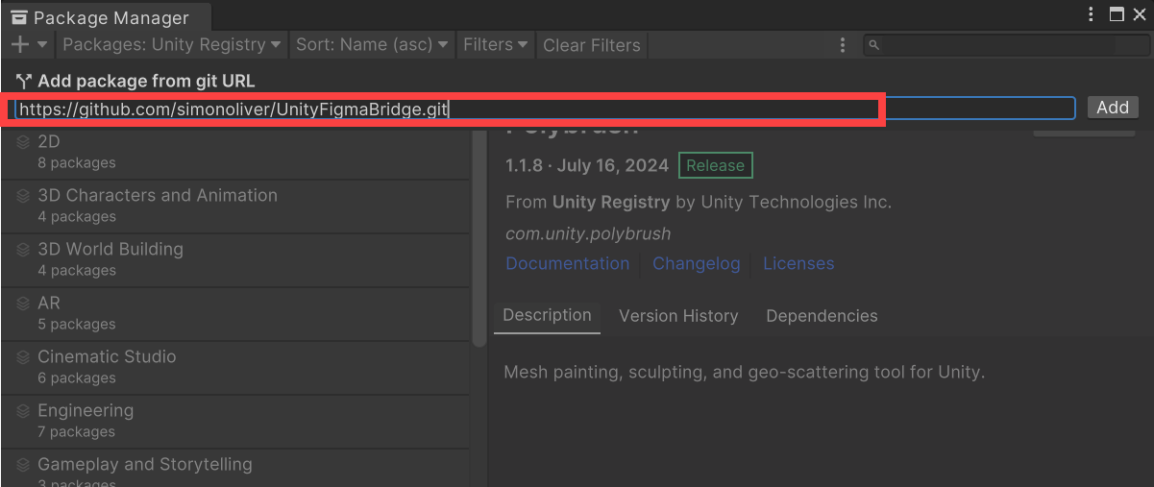Image resolution: width=1154 pixels, height=487 pixels.
Task: Open the Filters dropdown
Action: [x=496, y=44]
